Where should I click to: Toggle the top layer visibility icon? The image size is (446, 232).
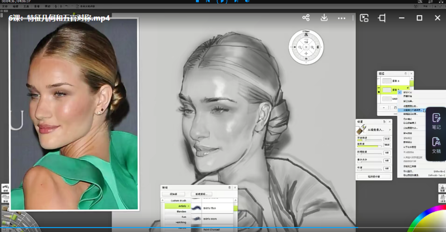tap(378, 80)
